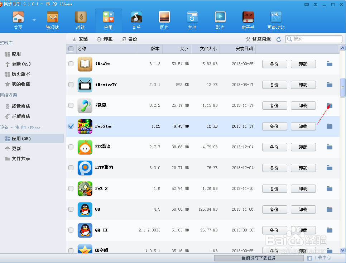Sort by the 大小 size column
The height and width of the screenshot is (263, 346).
click(x=177, y=49)
